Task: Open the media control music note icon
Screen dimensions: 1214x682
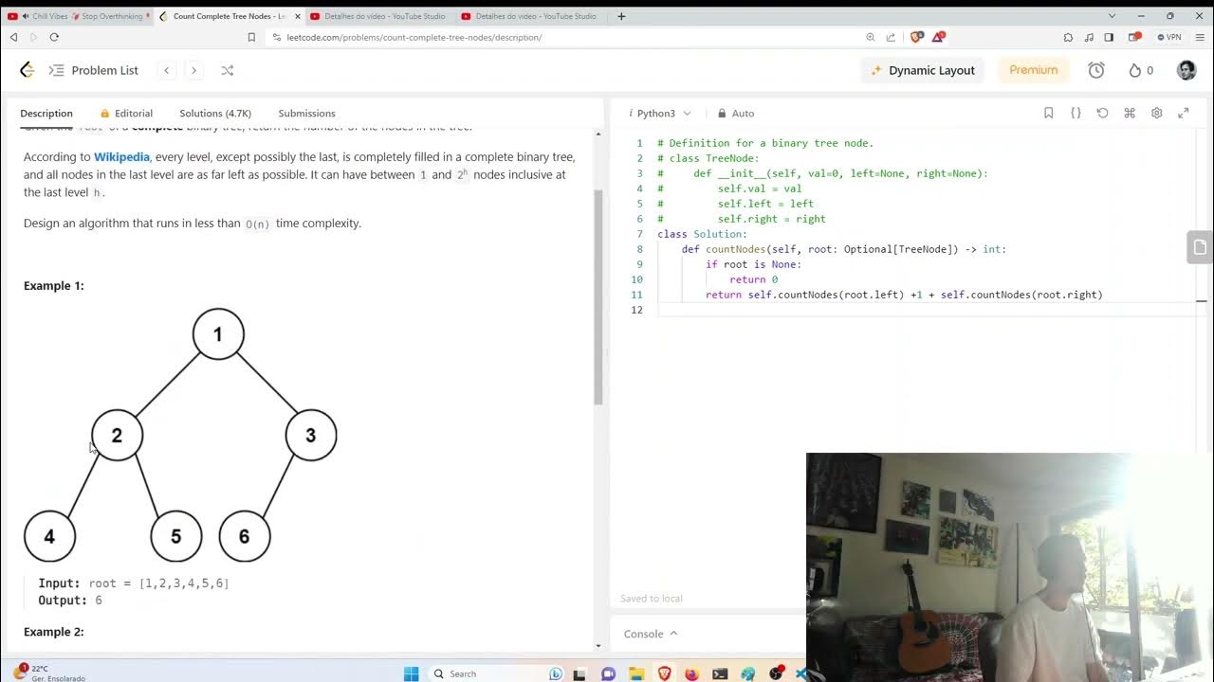Action: (1089, 37)
